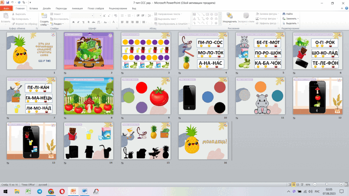Screen dimensions: 349x196
Task: Toggle text shadow formatting
Action: point(88,22)
